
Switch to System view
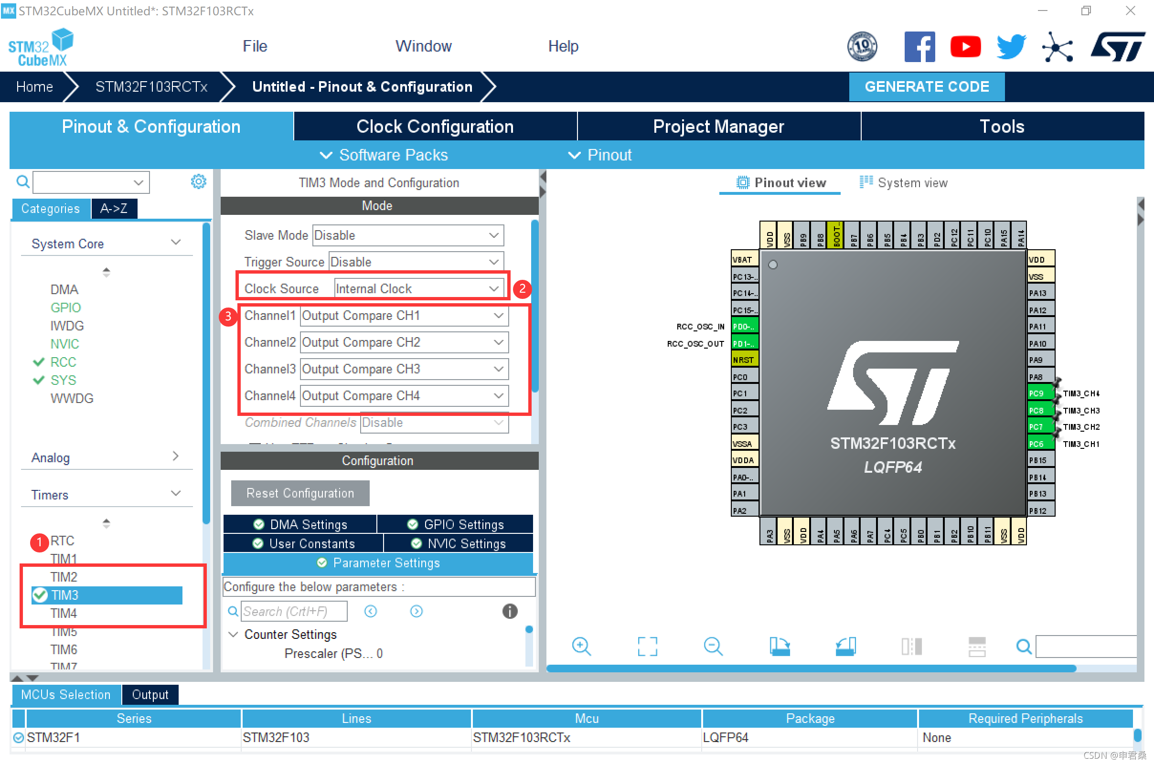[903, 183]
